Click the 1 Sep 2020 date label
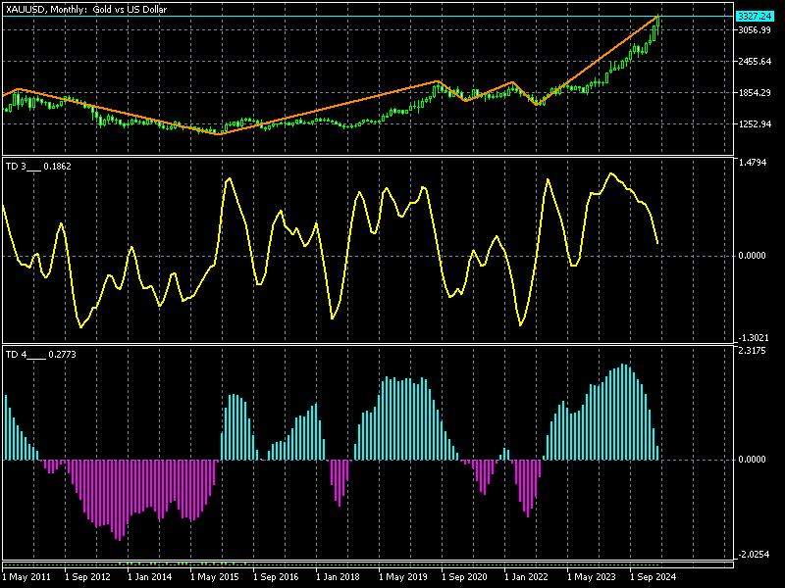Image resolution: width=785 pixels, height=588 pixels. pos(464,577)
